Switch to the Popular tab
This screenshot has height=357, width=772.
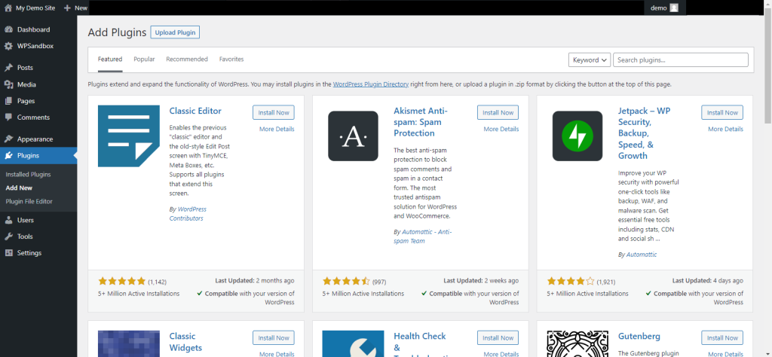point(144,59)
